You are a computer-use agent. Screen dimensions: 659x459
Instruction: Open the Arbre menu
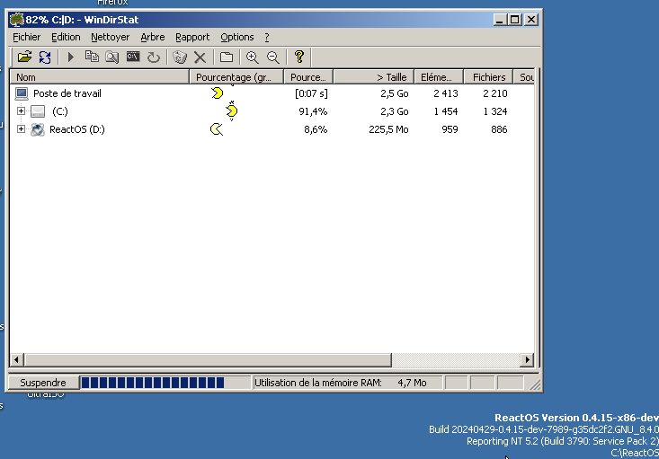(153, 37)
